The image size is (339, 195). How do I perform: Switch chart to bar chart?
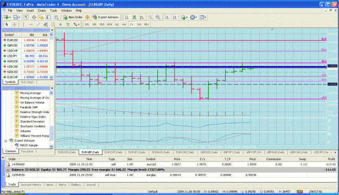coord(127,17)
